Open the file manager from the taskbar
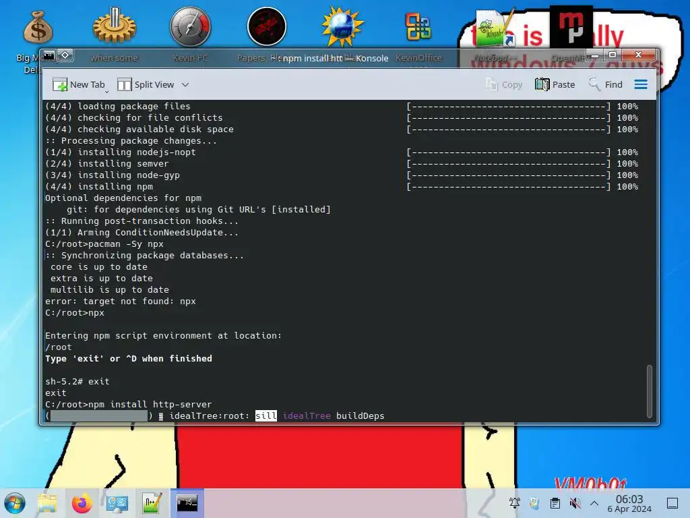The image size is (690, 518). coord(48,503)
